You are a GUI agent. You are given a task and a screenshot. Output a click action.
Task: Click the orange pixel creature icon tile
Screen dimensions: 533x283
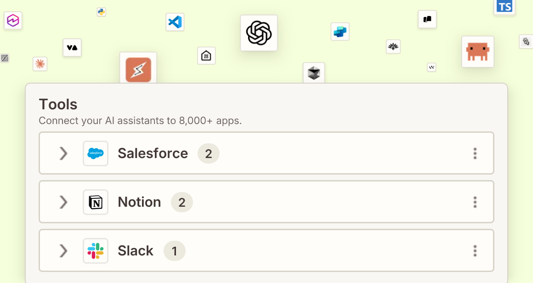477,51
